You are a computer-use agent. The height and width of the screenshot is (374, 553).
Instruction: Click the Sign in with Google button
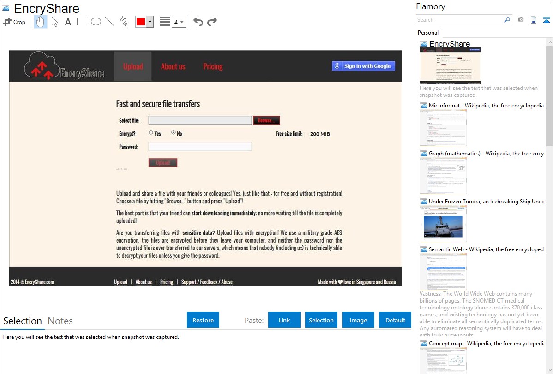click(x=364, y=66)
